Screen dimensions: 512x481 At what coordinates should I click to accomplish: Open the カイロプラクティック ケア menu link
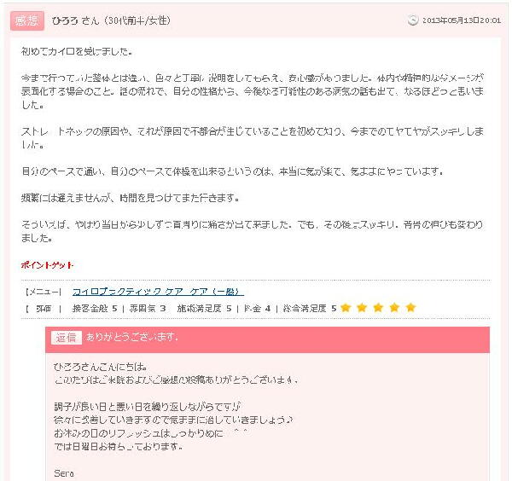pos(158,292)
